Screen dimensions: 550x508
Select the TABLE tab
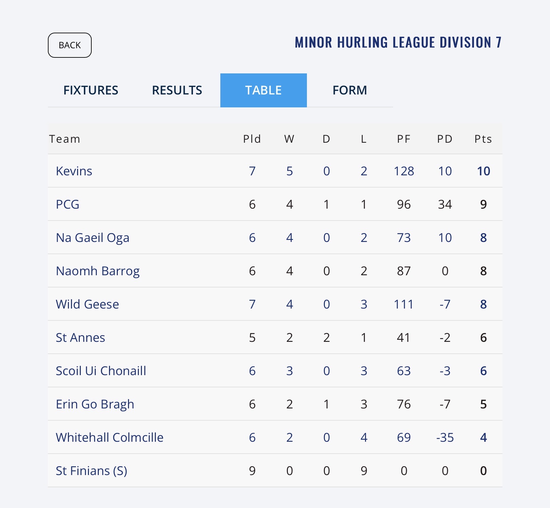click(263, 90)
